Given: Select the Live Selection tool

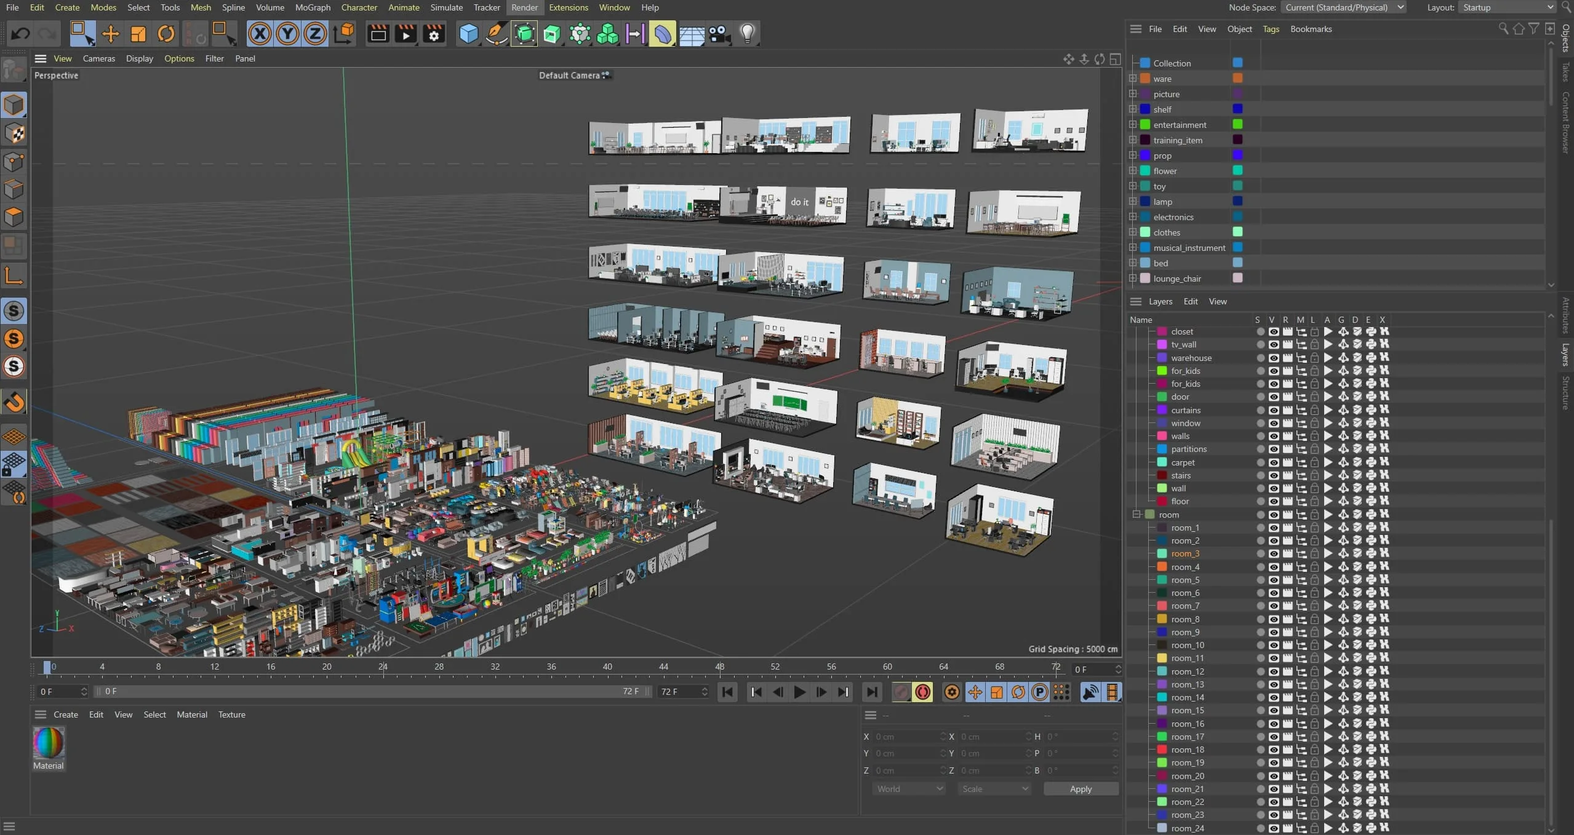Looking at the screenshot, I should pos(82,33).
